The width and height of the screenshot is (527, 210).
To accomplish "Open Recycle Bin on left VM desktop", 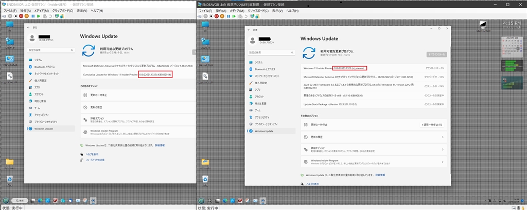I will (10, 179).
